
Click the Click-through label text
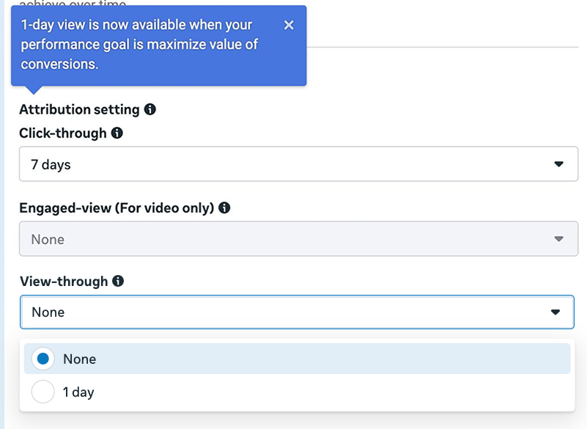tap(63, 133)
